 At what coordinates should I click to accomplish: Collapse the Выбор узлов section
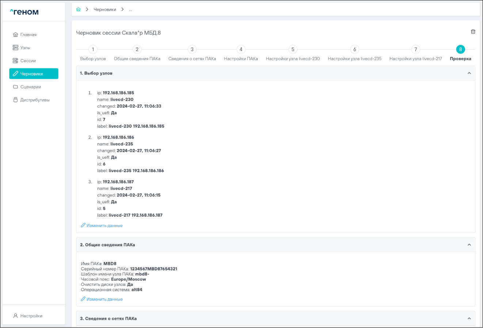coord(469,73)
